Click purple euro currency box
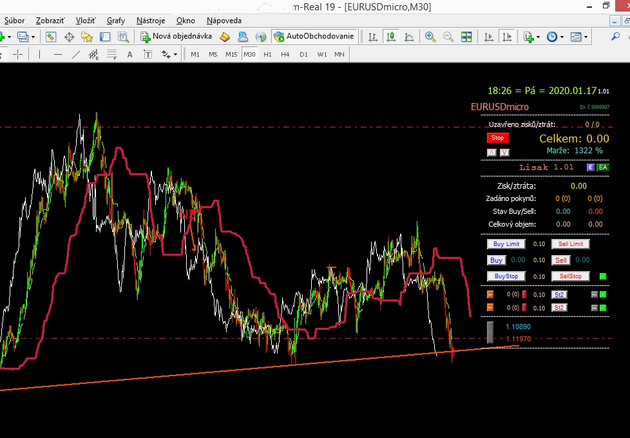The image size is (630, 438). pyautogui.click(x=591, y=167)
